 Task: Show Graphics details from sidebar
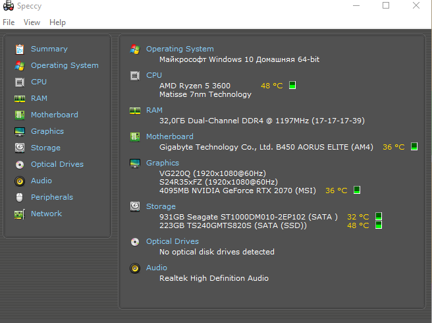(47, 131)
